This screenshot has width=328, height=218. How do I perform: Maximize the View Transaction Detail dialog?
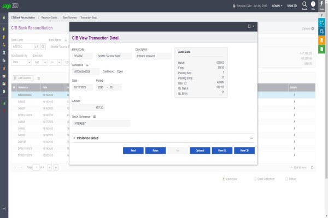tap(249, 26)
